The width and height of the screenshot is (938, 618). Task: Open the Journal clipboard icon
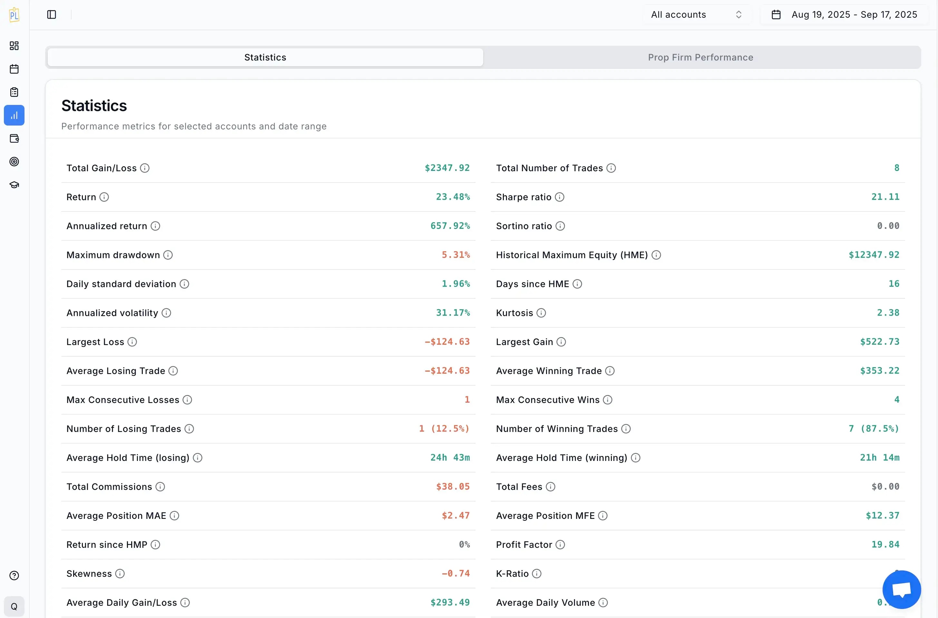pyautogui.click(x=14, y=92)
